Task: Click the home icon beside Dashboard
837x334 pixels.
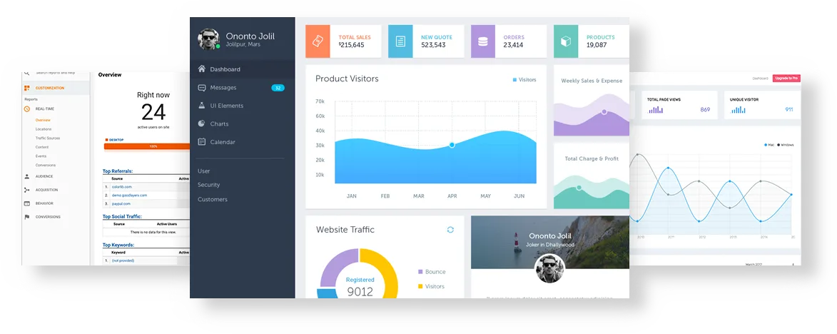Action: tap(202, 69)
